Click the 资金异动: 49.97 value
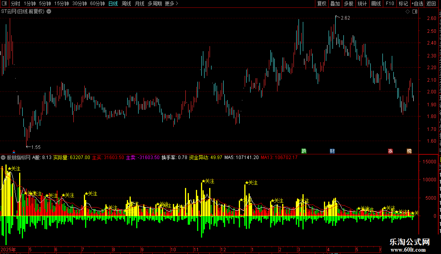Image resolution: width=441 pixels, height=254 pixels. pyautogui.click(x=206, y=157)
